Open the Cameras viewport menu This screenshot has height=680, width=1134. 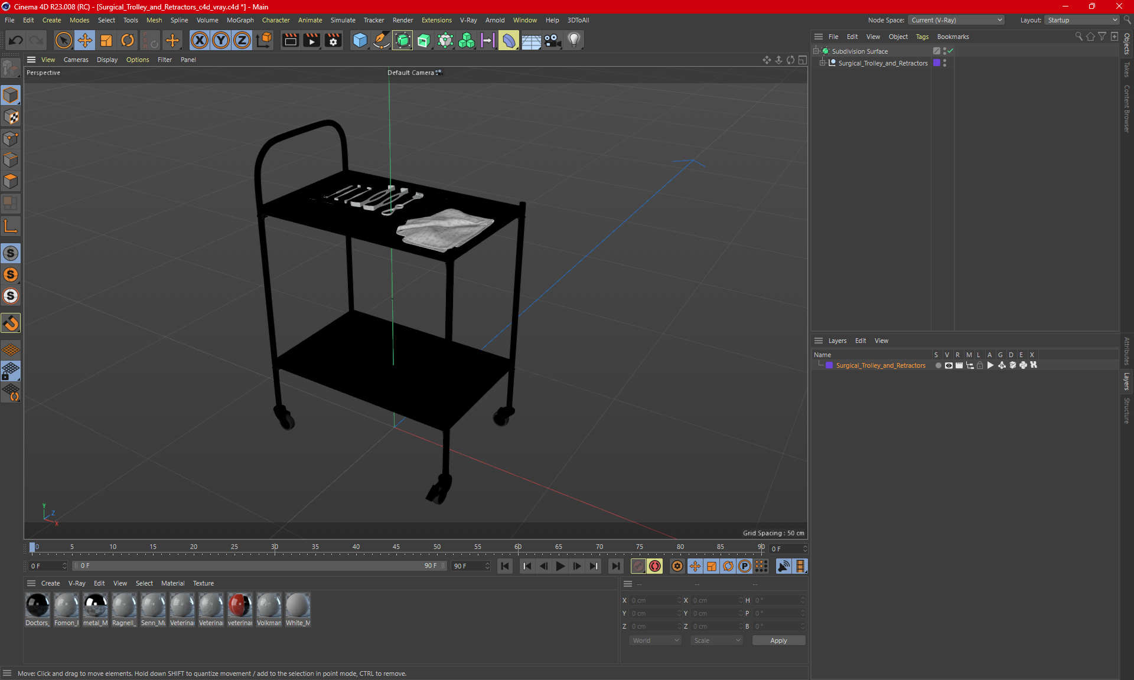[x=76, y=60]
